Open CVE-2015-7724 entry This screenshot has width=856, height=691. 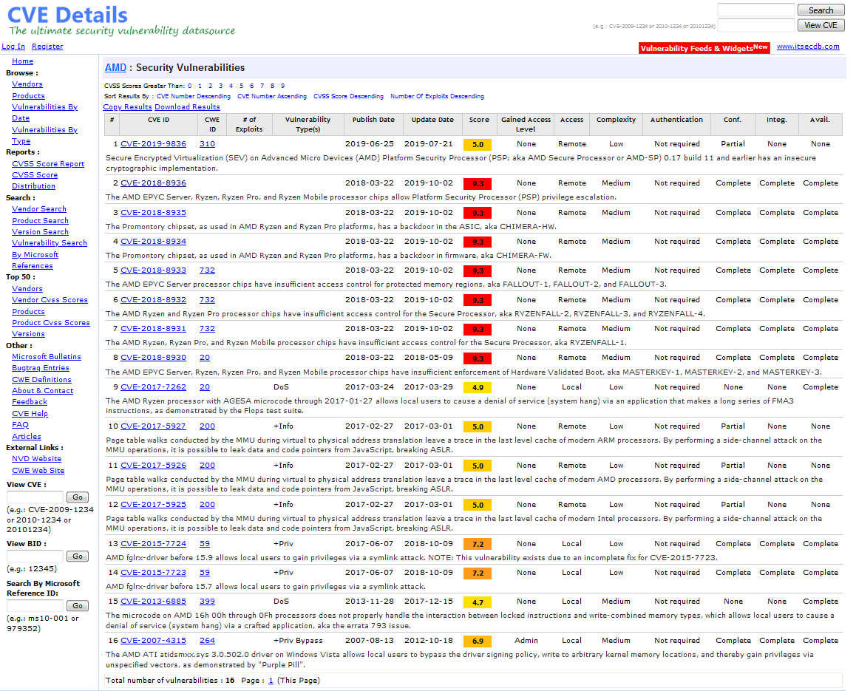point(154,544)
